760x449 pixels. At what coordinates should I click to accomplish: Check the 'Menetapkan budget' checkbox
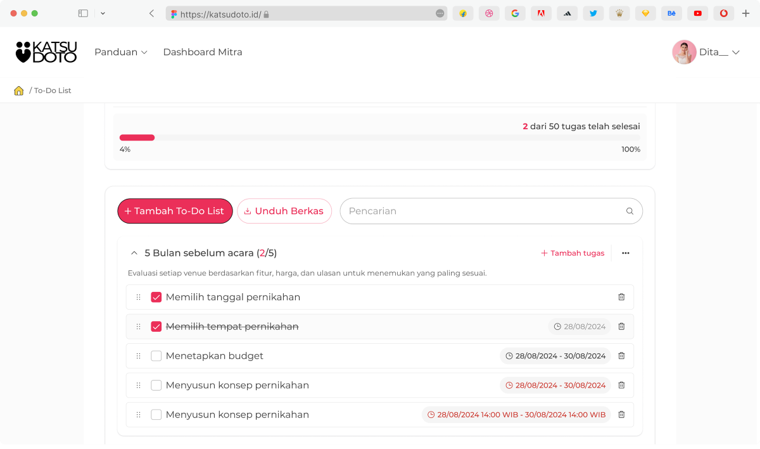156,356
